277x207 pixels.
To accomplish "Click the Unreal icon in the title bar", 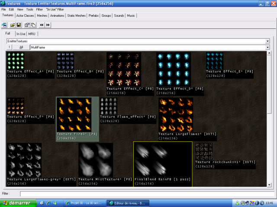I will [3, 3].
